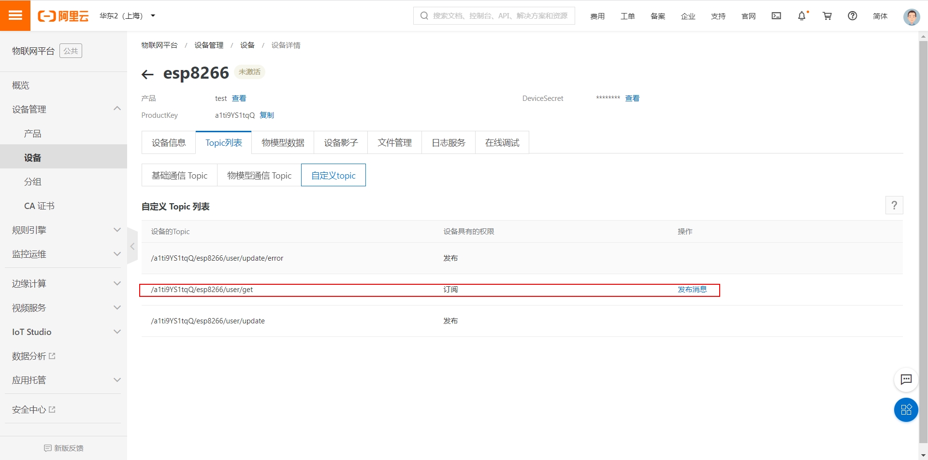Open the user avatar menu

(912, 16)
